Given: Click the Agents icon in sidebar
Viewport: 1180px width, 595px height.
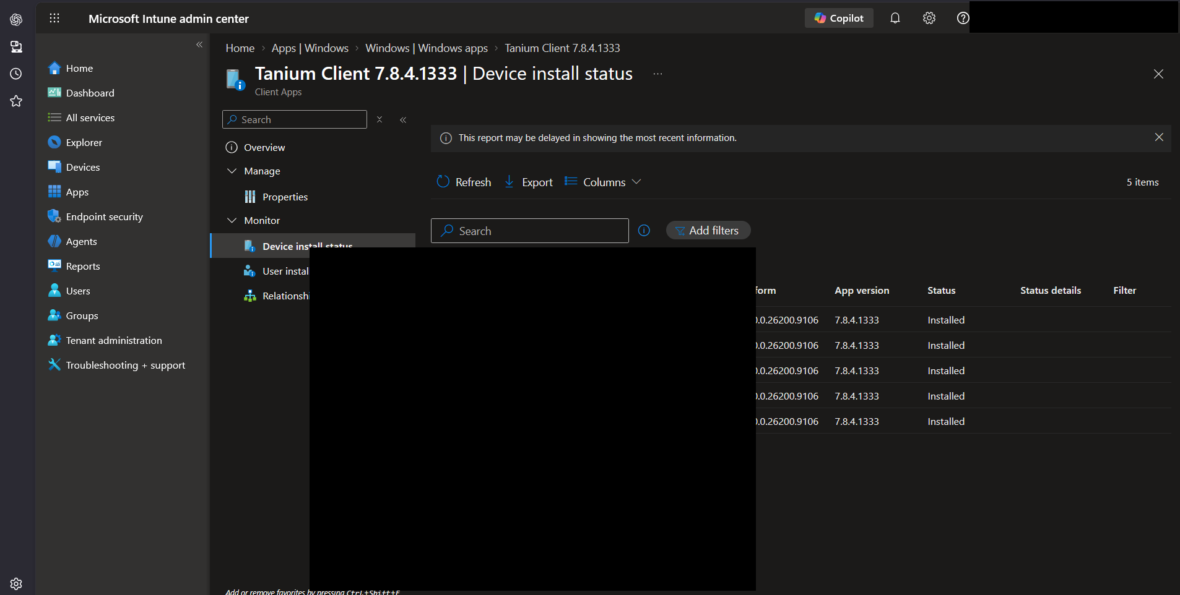Looking at the screenshot, I should (x=54, y=241).
